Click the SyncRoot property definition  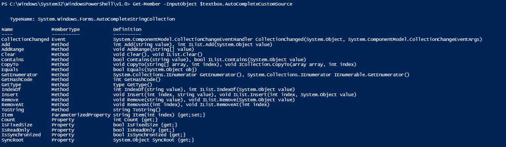point(154,140)
